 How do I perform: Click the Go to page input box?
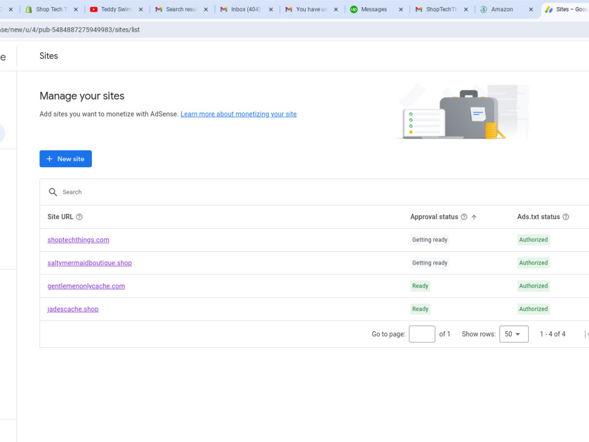click(422, 334)
